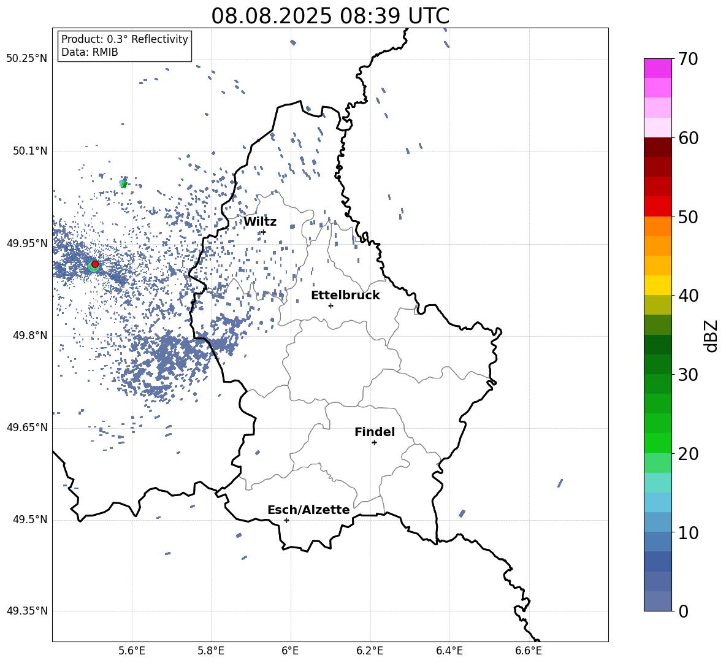The image size is (726, 663).
Task: Click the Ettelbruck cross marker
Action: click(331, 305)
